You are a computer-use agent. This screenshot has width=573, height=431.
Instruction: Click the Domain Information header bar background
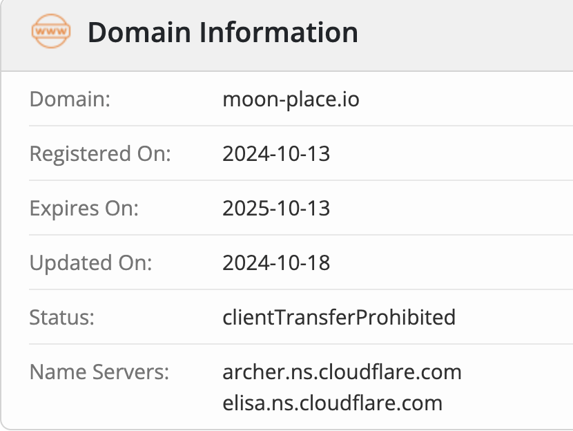tap(464, 35)
